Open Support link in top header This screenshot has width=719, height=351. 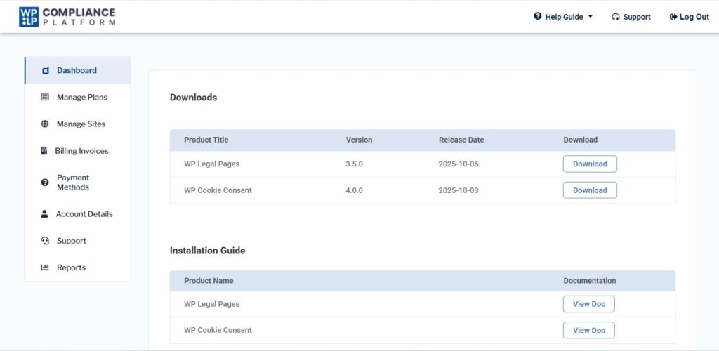pyautogui.click(x=631, y=17)
